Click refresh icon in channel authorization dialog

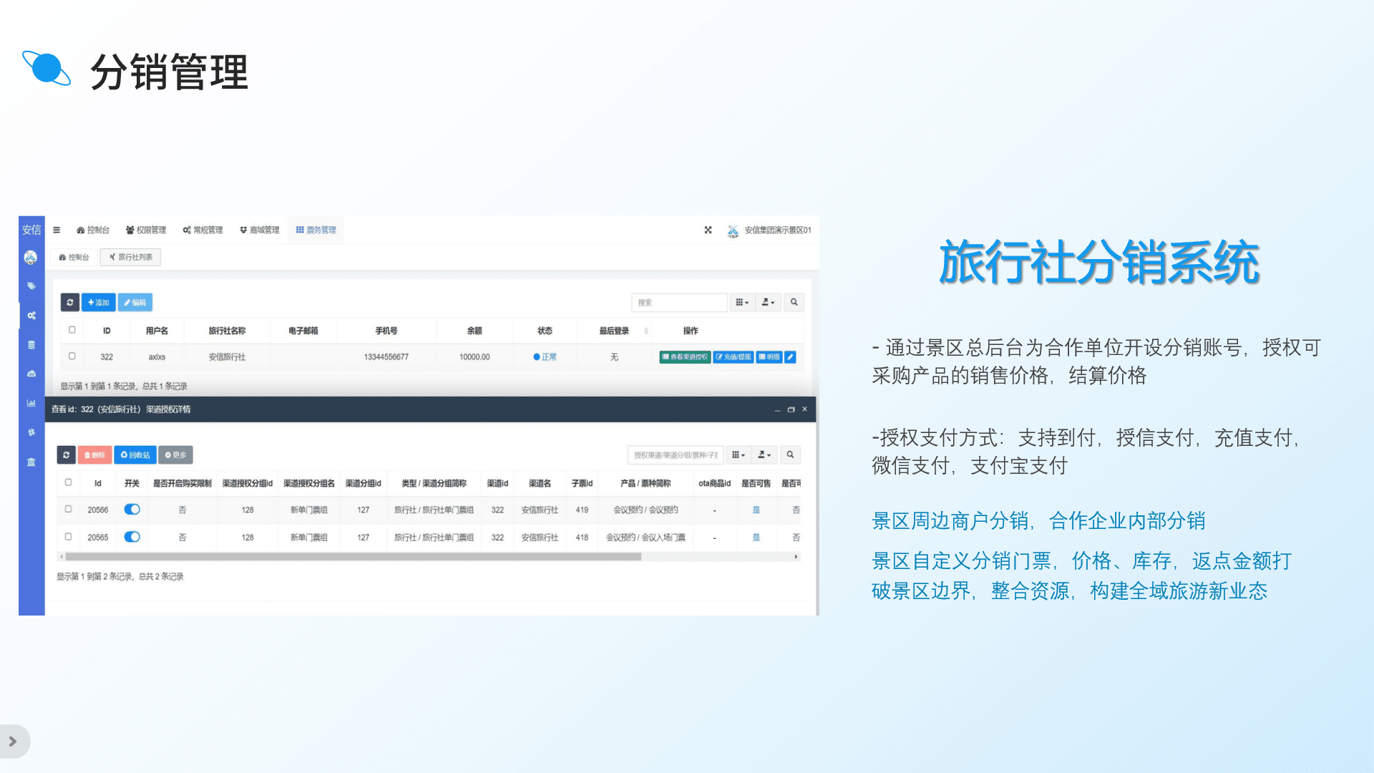coord(66,455)
